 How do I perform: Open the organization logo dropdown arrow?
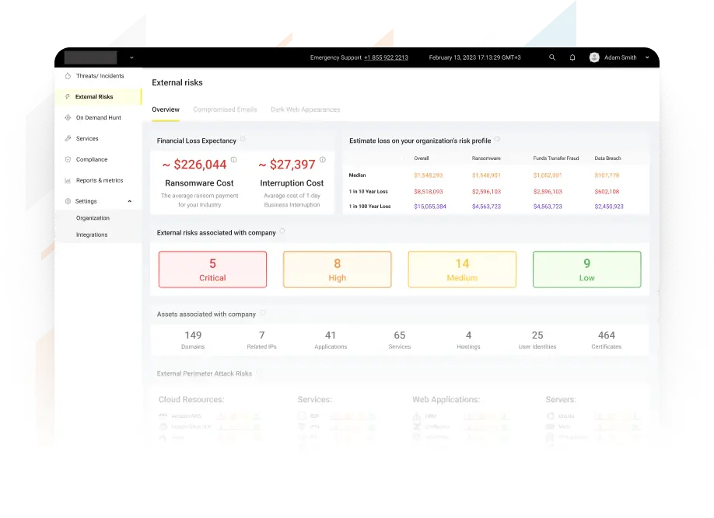click(x=131, y=57)
